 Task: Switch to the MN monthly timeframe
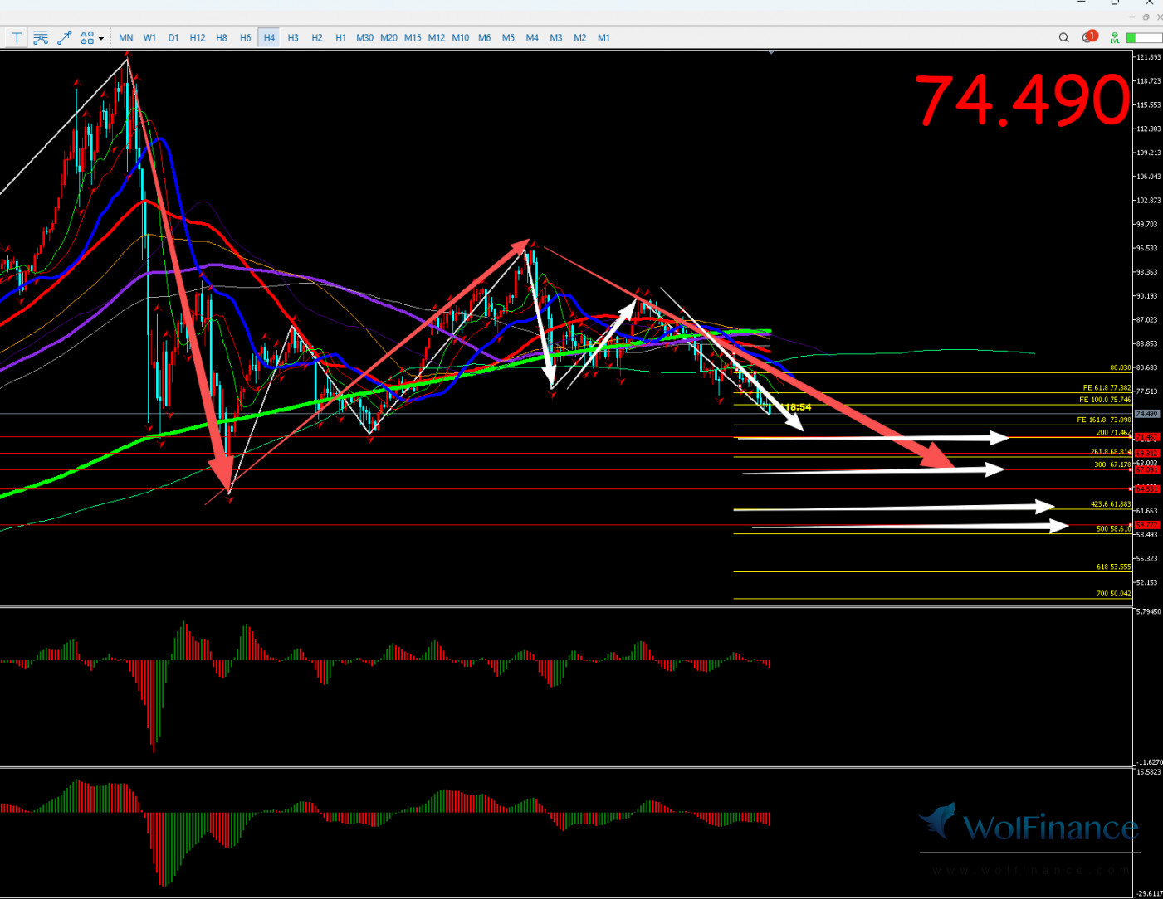125,37
